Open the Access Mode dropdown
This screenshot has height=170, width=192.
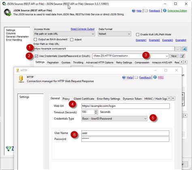[x=64, y=34]
